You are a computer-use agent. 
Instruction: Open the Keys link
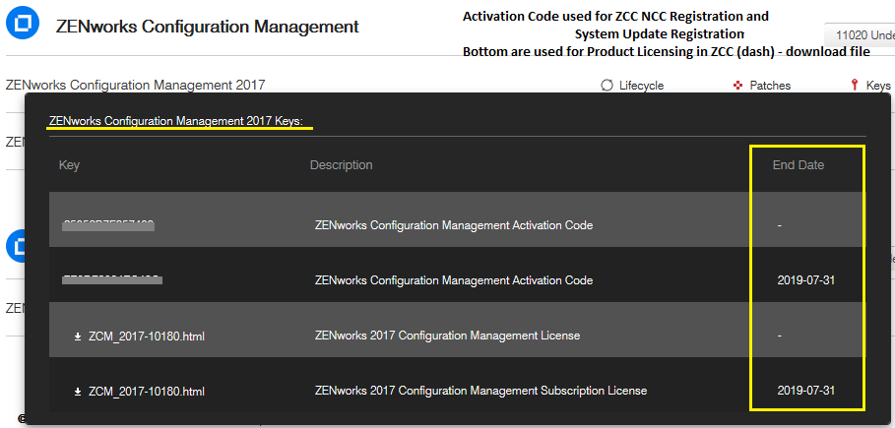(x=878, y=86)
